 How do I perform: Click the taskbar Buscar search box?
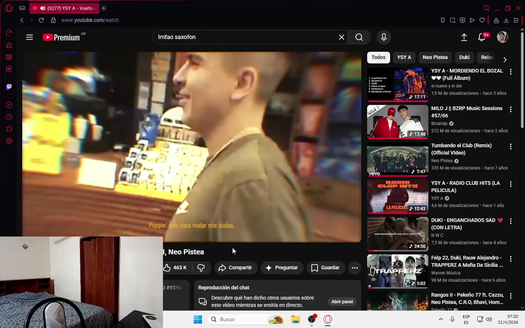click(247, 320)
